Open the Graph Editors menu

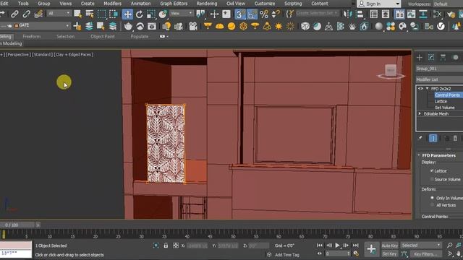coord(174,4)
